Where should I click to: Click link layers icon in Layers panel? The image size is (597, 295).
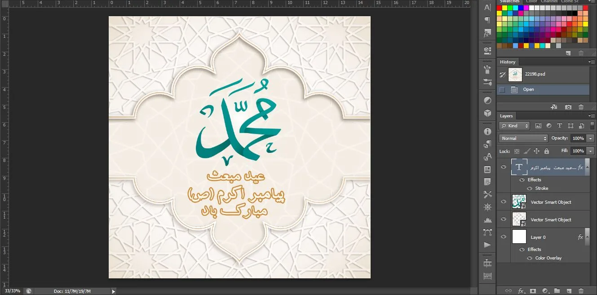point(509,291)
